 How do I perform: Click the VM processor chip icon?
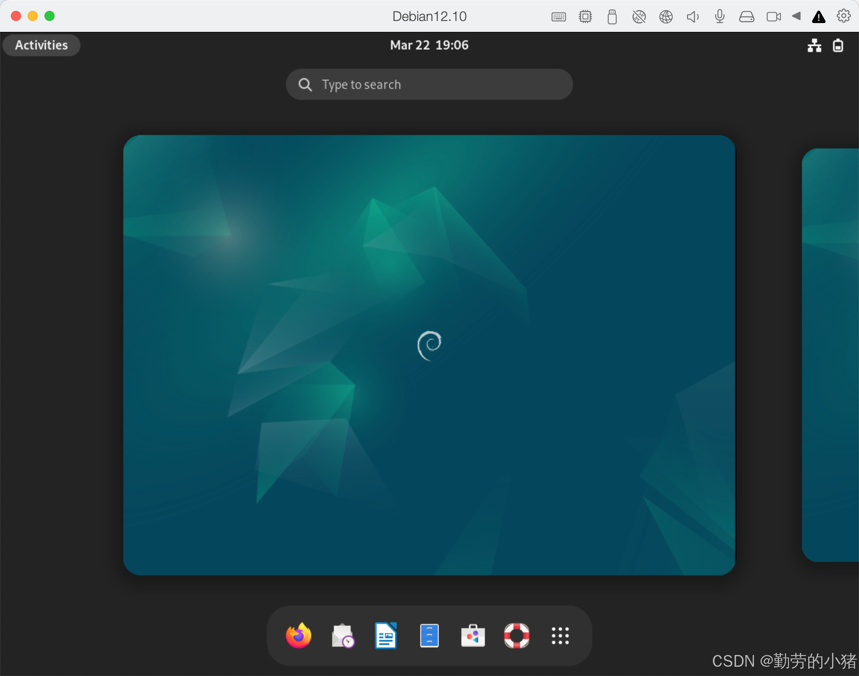(586, 16)
